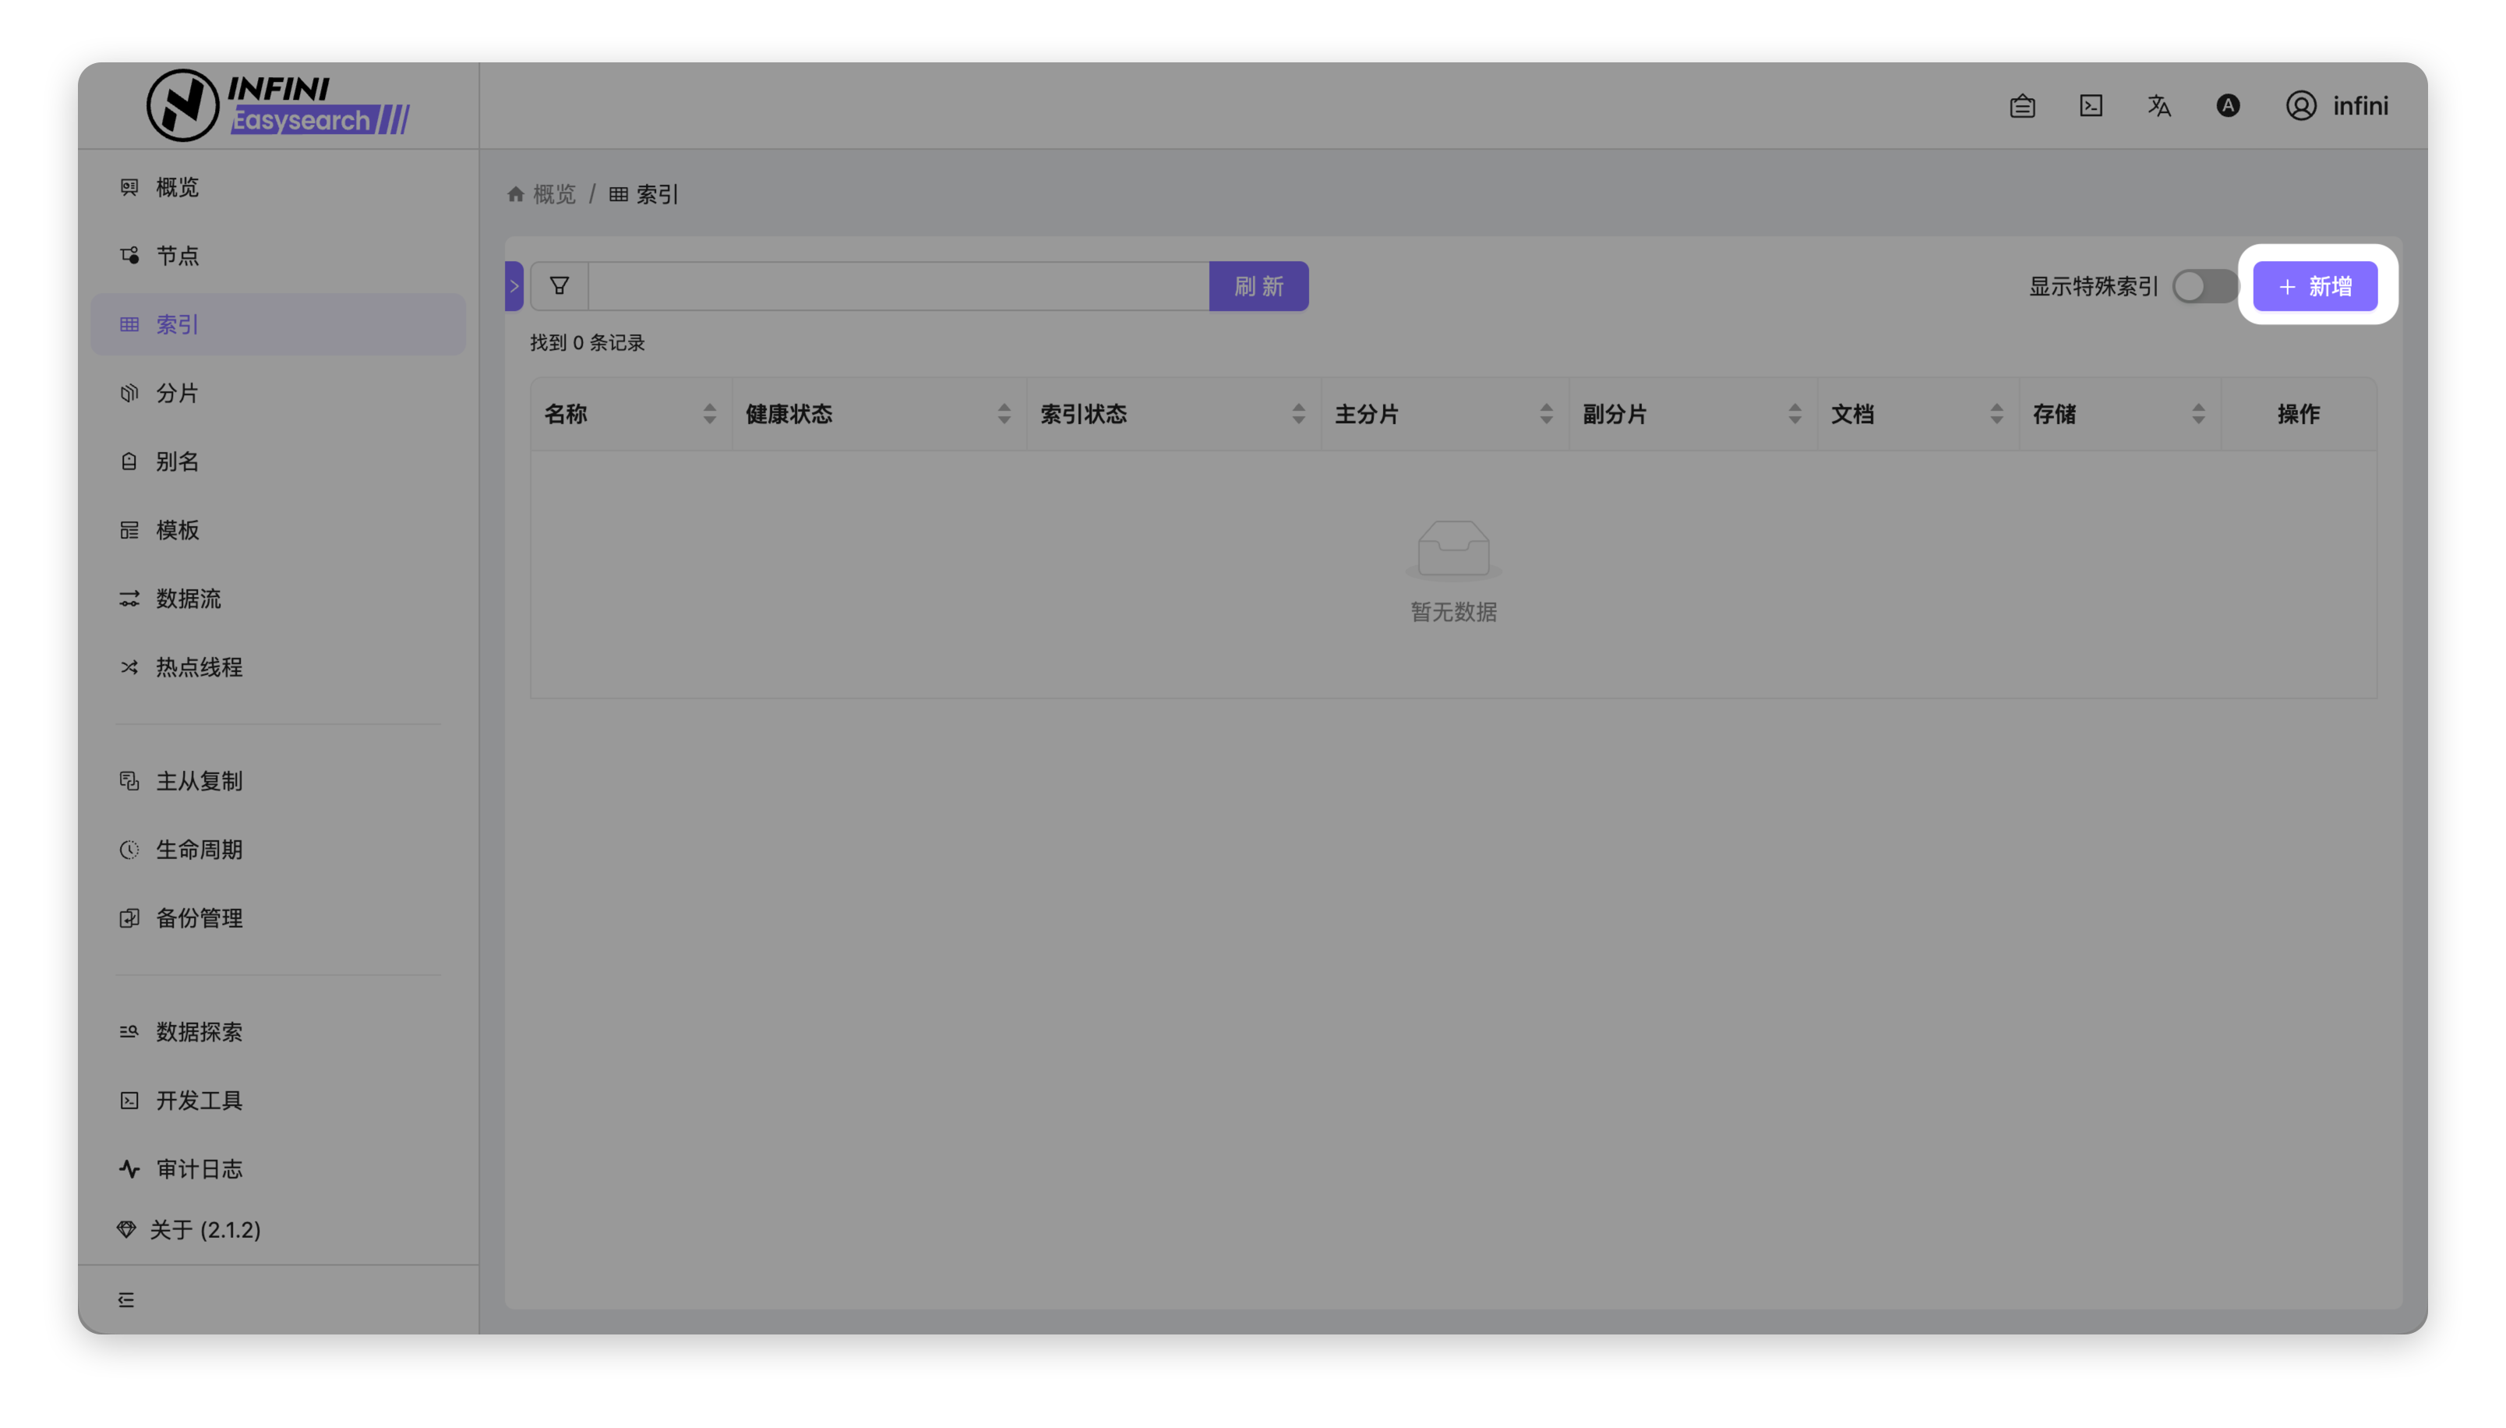Click the language translation icon
This screenshot has width=2506, height=1428.
(2159, 106)
